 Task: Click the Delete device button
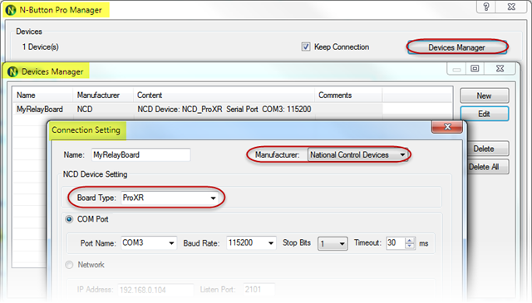click(x=488, y=149)
